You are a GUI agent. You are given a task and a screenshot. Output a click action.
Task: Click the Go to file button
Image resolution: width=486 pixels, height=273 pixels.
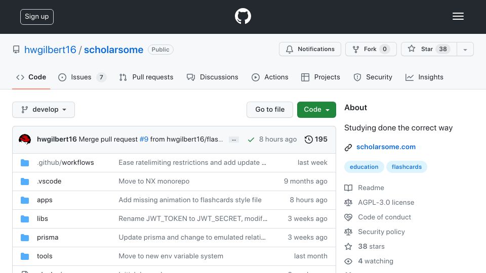(x=270, y=110)
